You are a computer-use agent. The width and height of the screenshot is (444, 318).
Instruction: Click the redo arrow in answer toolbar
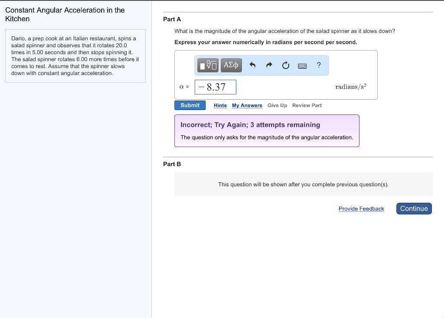tap(269, 65)
